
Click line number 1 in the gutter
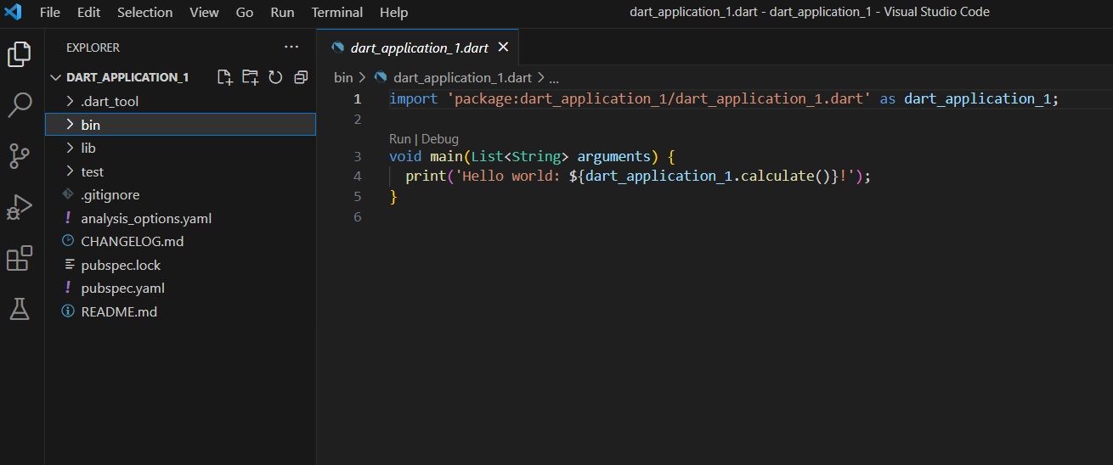point(358,98)
